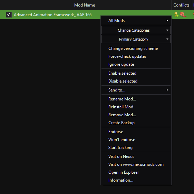Screen dimensions: 194x194
Task: Choose Won't endorse
Action: (136, 140)
